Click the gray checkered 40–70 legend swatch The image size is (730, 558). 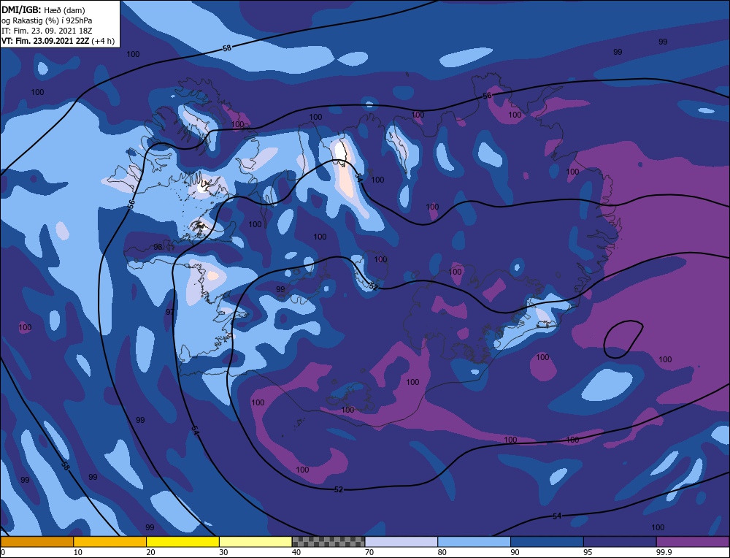pyautogui.click(x=328, y=542)
